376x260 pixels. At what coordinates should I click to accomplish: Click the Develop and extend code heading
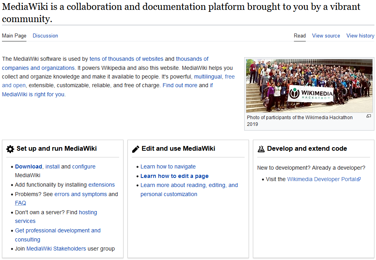[307, 148]
